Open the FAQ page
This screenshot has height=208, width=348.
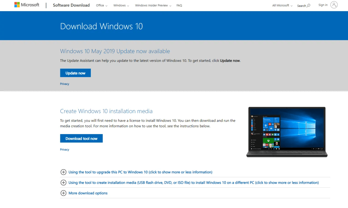coord(179,5)
